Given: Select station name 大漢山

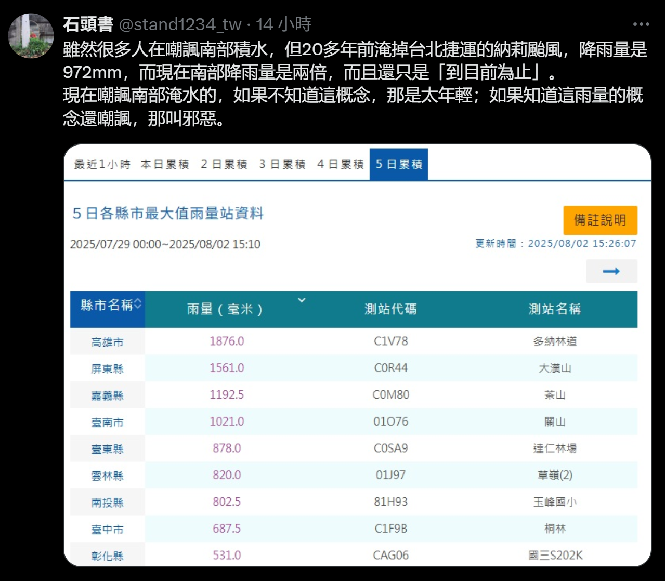Looking at the screenshot, I should click(x=555, y=368).
